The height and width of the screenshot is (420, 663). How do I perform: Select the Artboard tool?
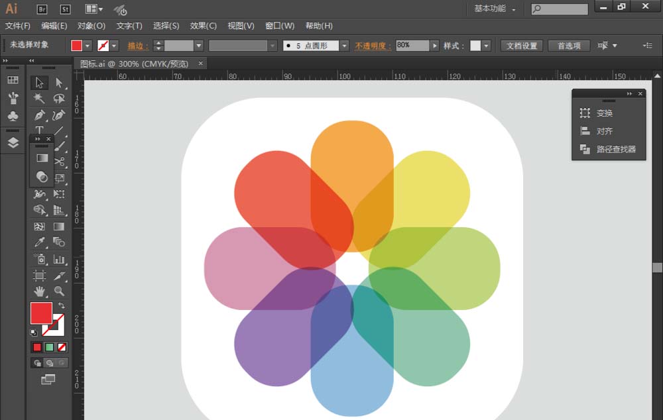coord(39,276)
